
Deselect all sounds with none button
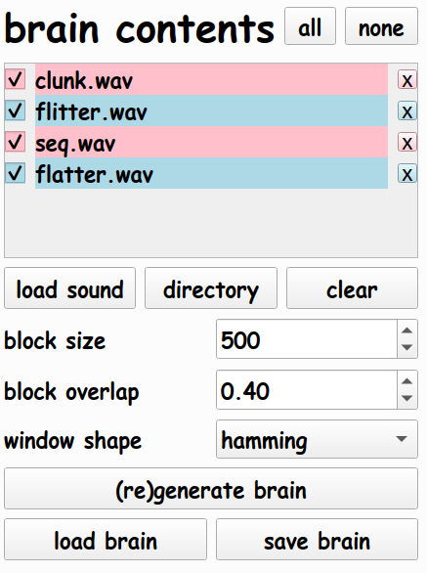click(381, 26)
